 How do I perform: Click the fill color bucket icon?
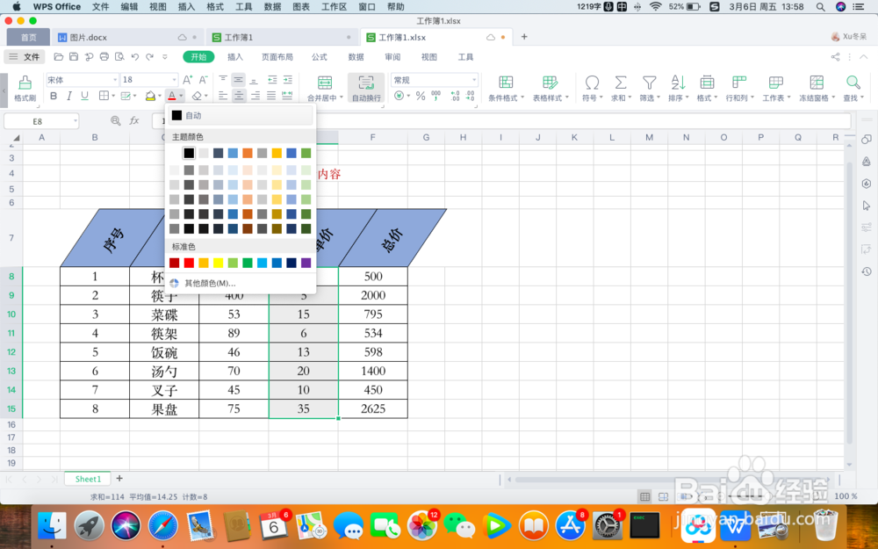click(x=150, y=96)
